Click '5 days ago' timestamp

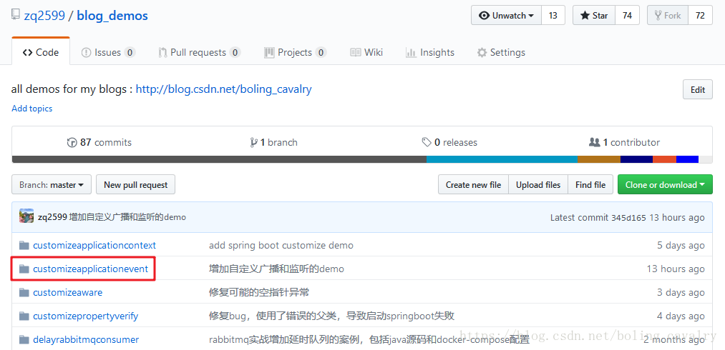tap(681, 245)
